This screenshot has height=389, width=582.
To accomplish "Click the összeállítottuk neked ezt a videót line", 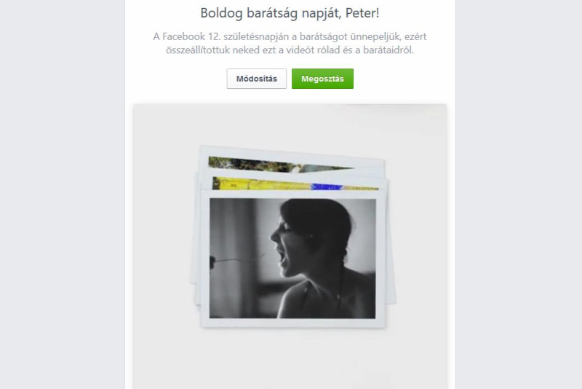I will [x=290, y=50].
